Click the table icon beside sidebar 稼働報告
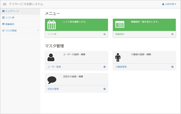The image size is (181, 114). 3,24
